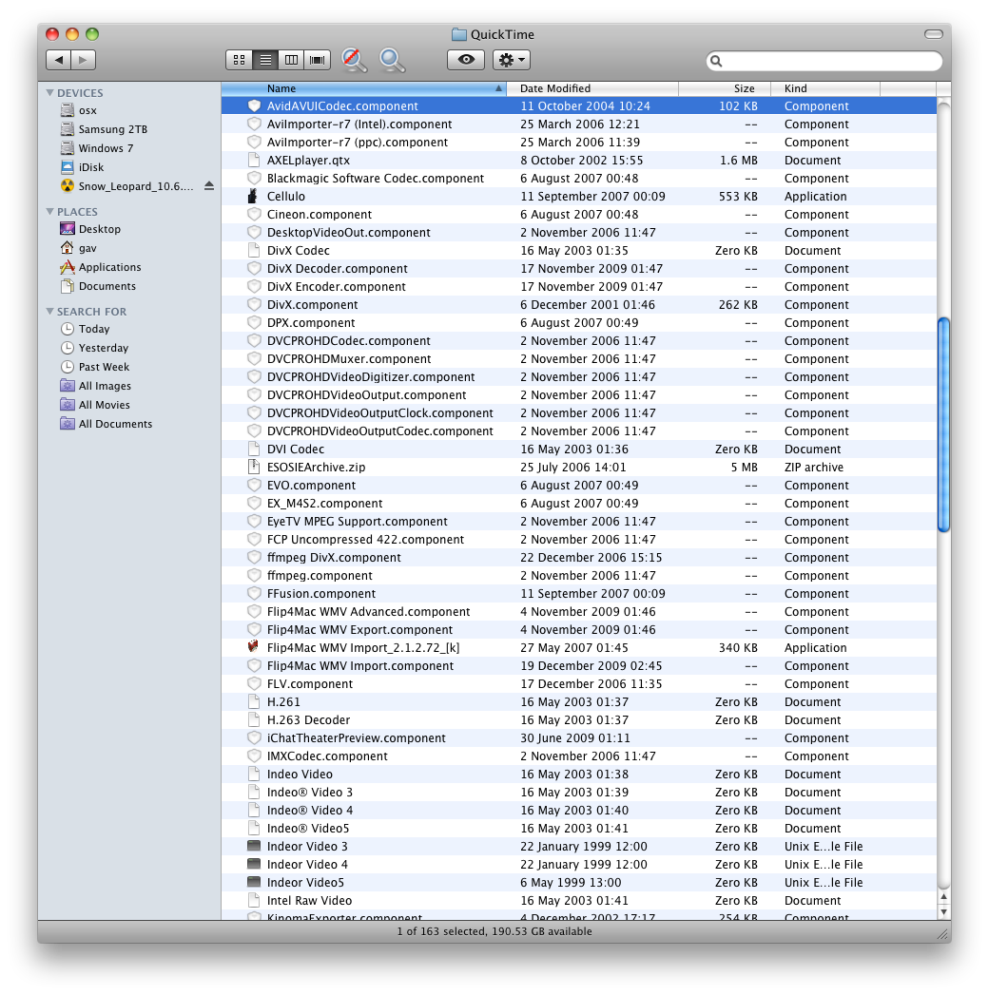The width and height of the screenshot is (989, 995).
Task: Select the osx drive in sidebar
Action: pos(87,110)
